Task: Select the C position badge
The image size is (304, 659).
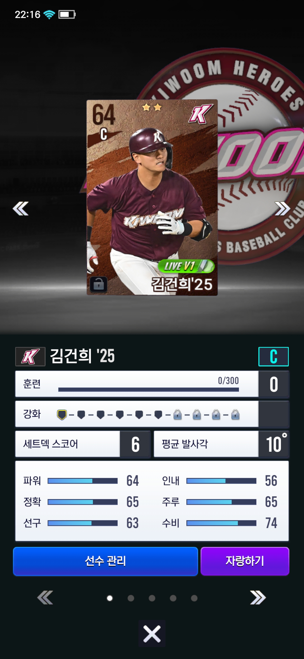Action: (274, 357)
